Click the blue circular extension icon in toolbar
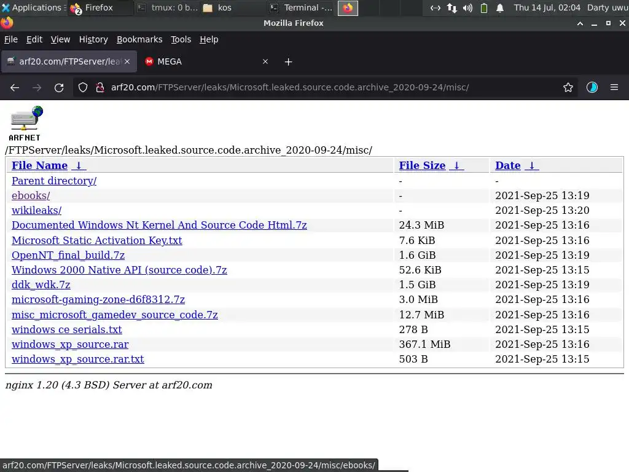Viewport: 629px width, 472px height. (592, 87)
